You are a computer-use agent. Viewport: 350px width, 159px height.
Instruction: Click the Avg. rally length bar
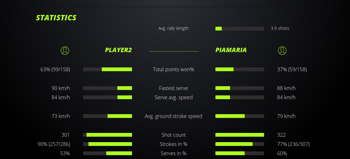pyautogui.click(x=240, y=29)
